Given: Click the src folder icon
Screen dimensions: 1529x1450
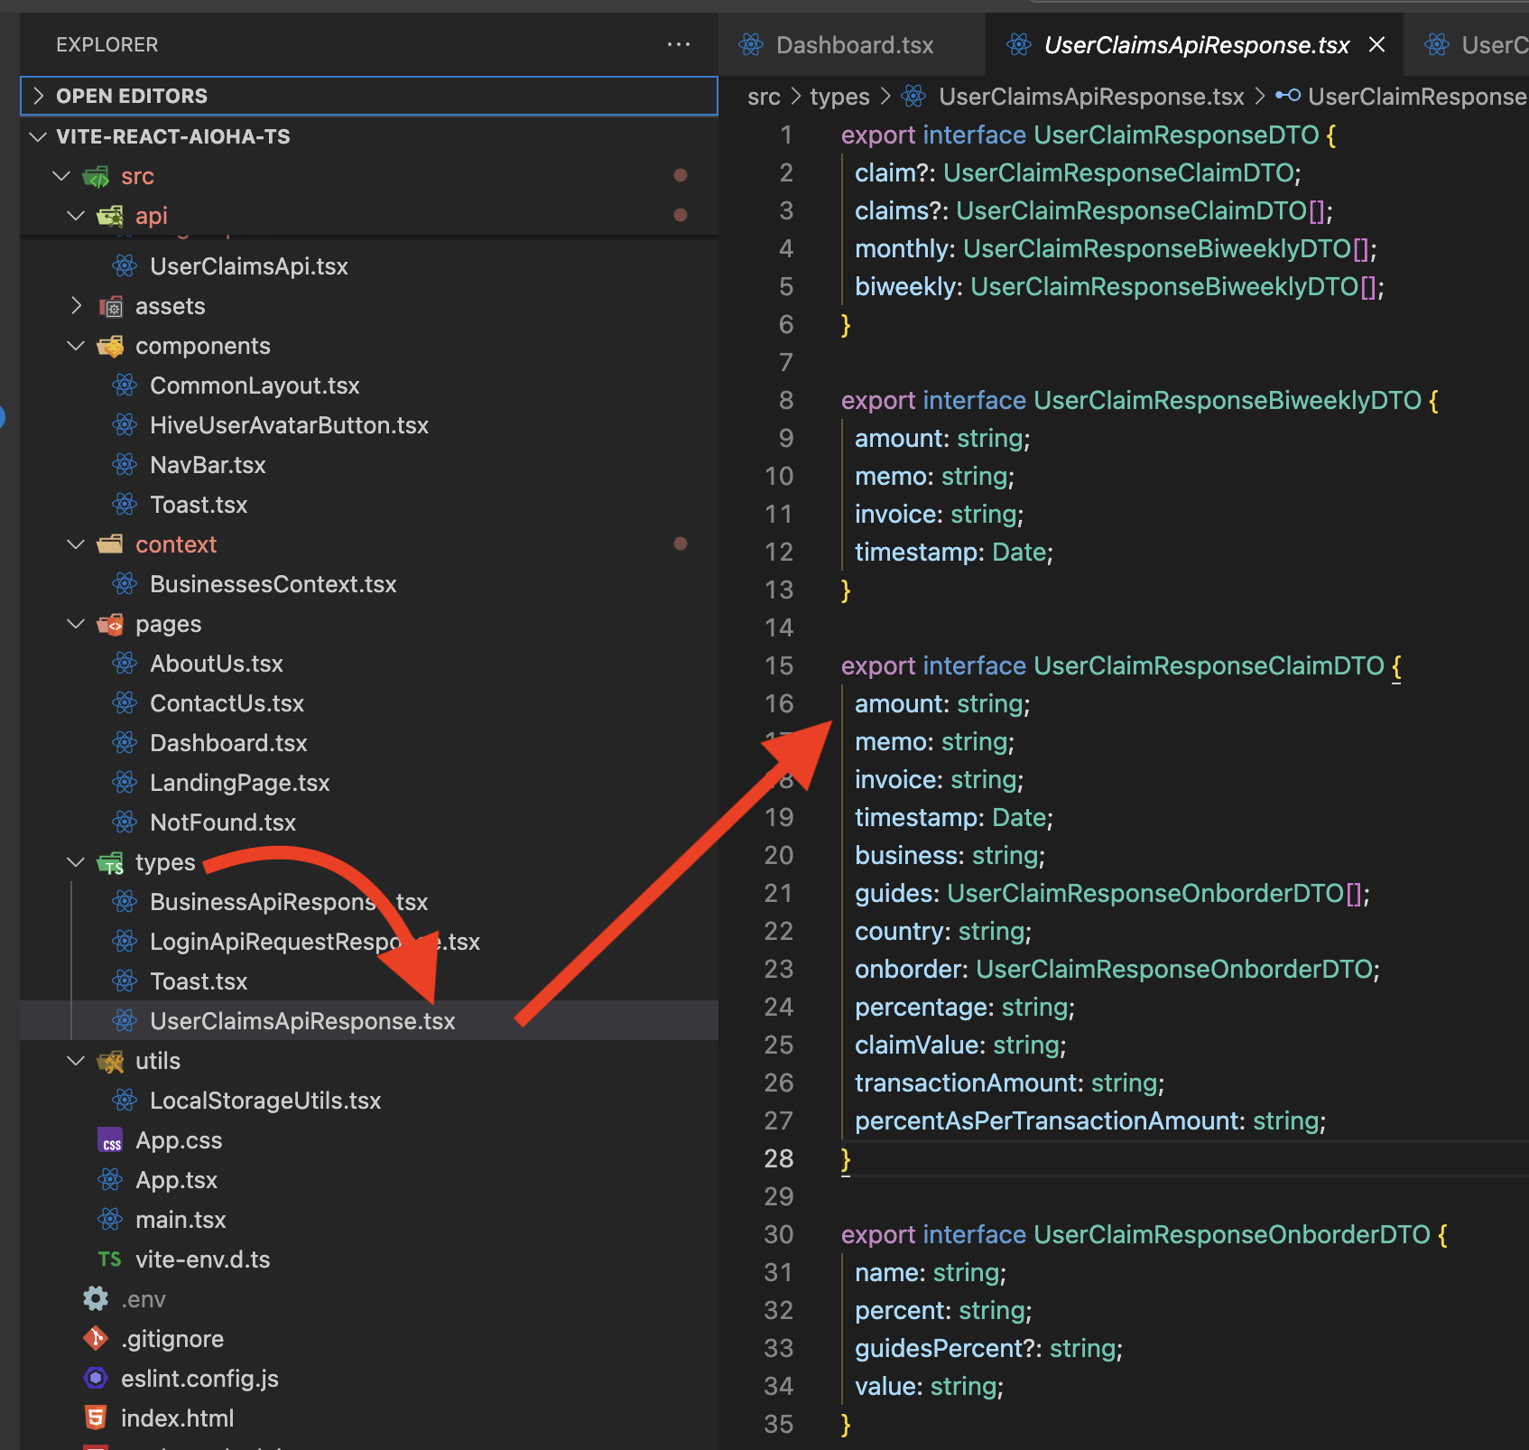Looking at the screenshot, I should click(x=96, y=177).
